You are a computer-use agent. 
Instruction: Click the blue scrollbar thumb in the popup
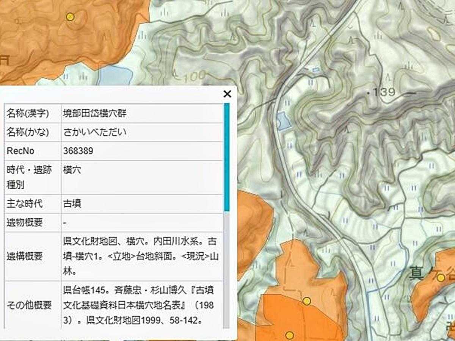[x=227, y=157]
